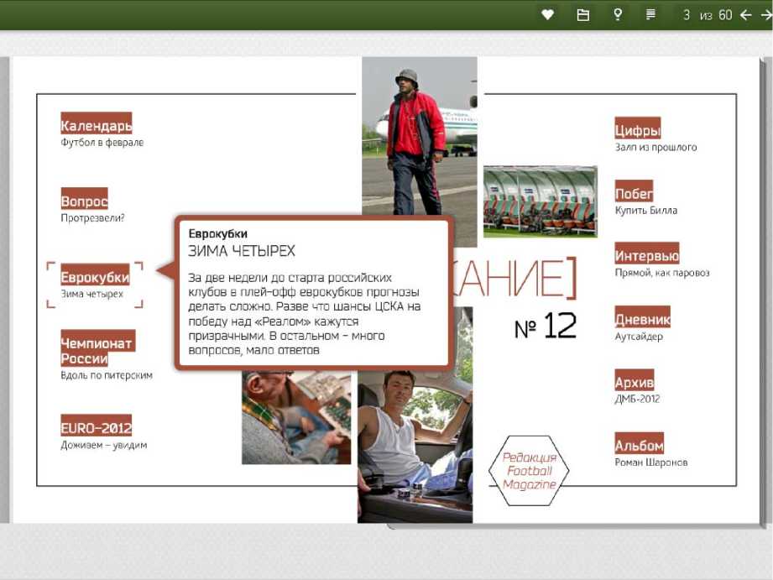This screenshot has height=580, width=773.
Task: Click the page counter "3 из 60"
Action: point(708,15)
